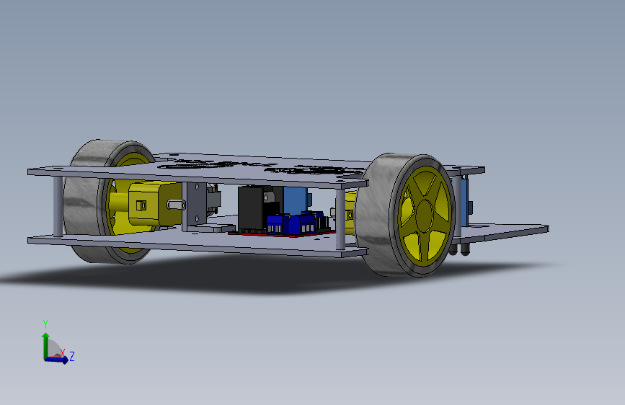
Task: Select the center hub of the right wheel
Action: point(425,215)
